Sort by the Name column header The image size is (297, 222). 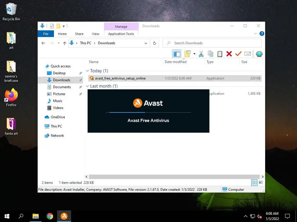94,62
